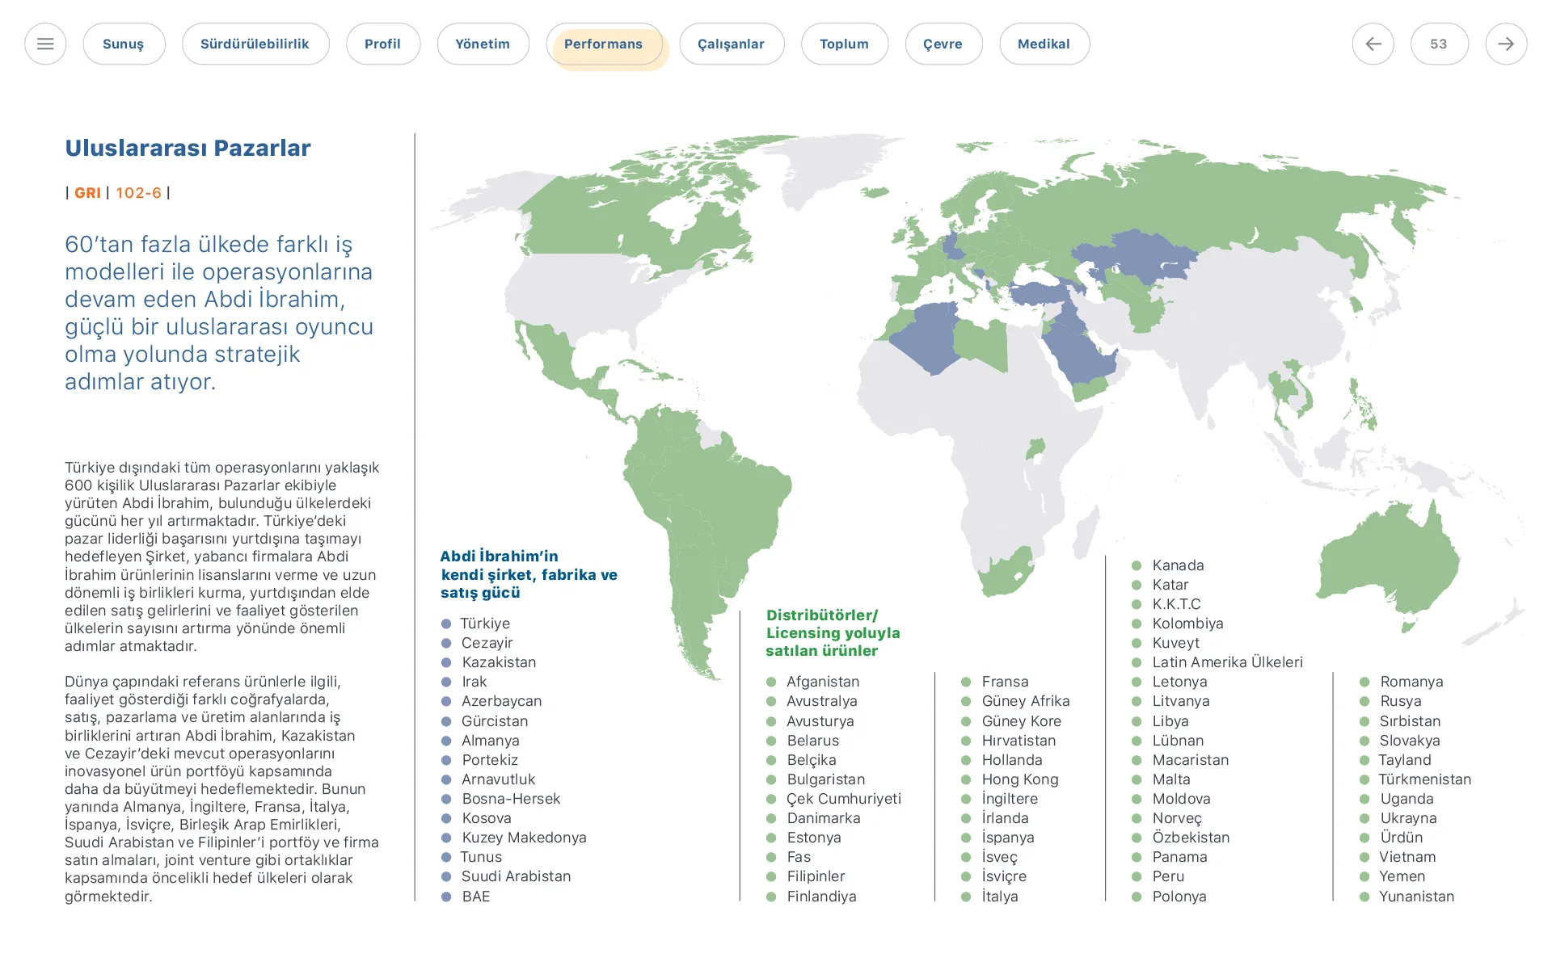The image size is (1552, 966).
Task: Click Kazakistan in the blue list
Action: (499, 662)
